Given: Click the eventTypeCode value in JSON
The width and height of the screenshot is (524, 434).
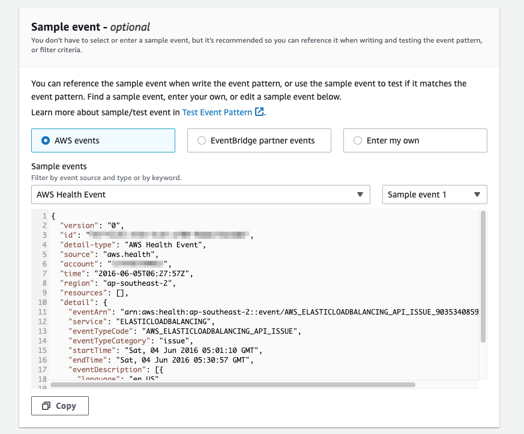Looking at the screenshot, I should click(x=219, y=331).
